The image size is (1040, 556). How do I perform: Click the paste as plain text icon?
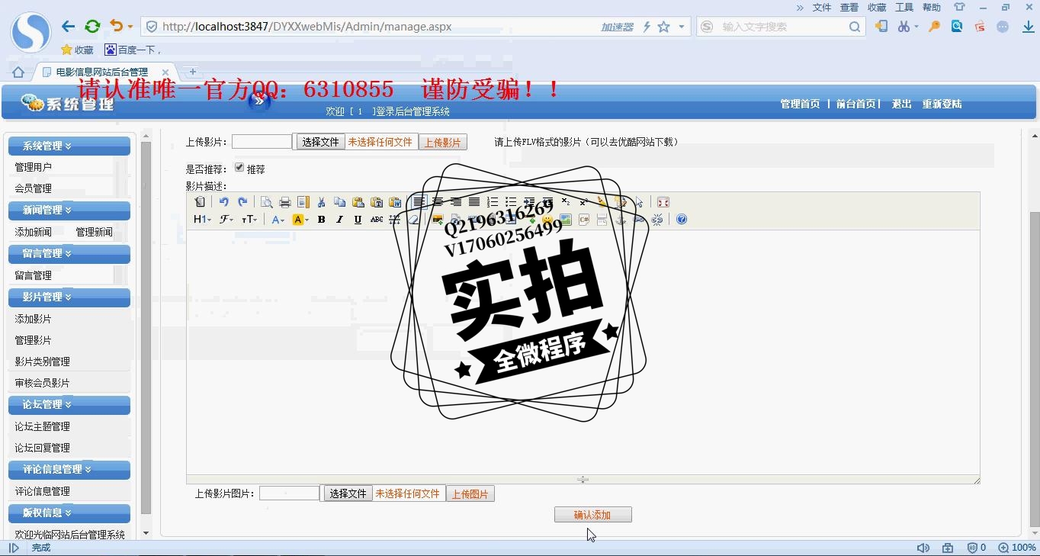[376, 202]
